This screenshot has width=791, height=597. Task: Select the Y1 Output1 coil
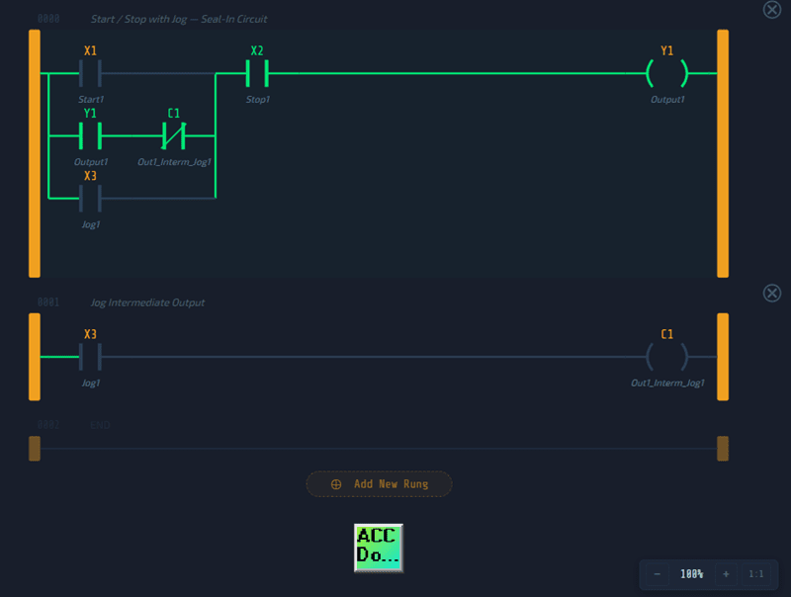tap(666, 73)
